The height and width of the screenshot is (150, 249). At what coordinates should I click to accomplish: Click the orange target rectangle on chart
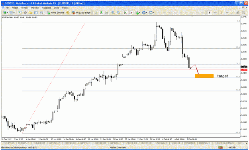point(204,76)
